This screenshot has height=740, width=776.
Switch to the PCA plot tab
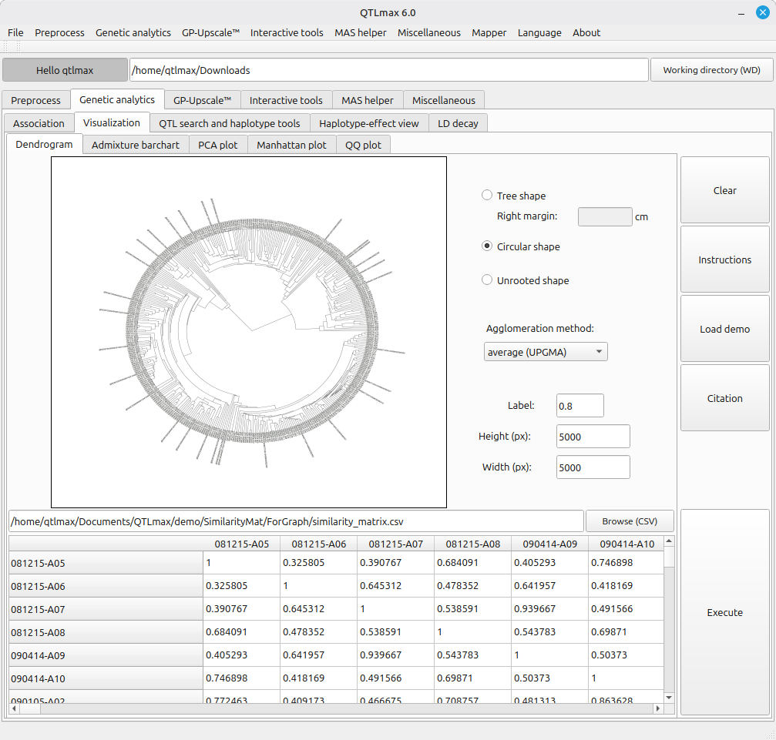tap(218, 145)
